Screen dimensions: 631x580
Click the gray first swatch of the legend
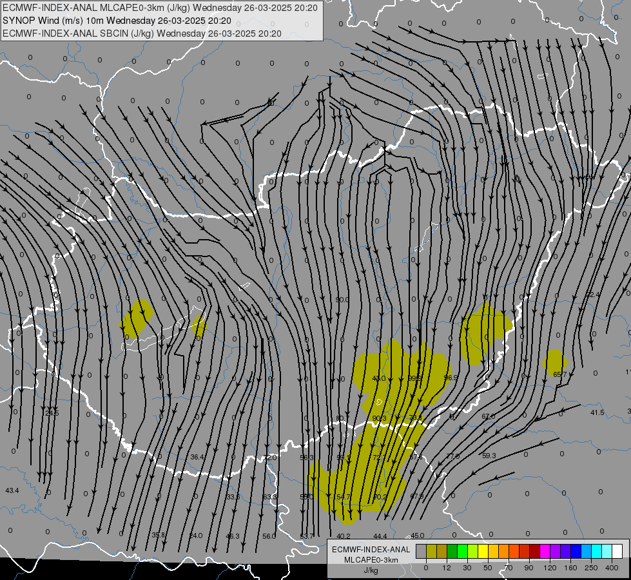point(422,551)
